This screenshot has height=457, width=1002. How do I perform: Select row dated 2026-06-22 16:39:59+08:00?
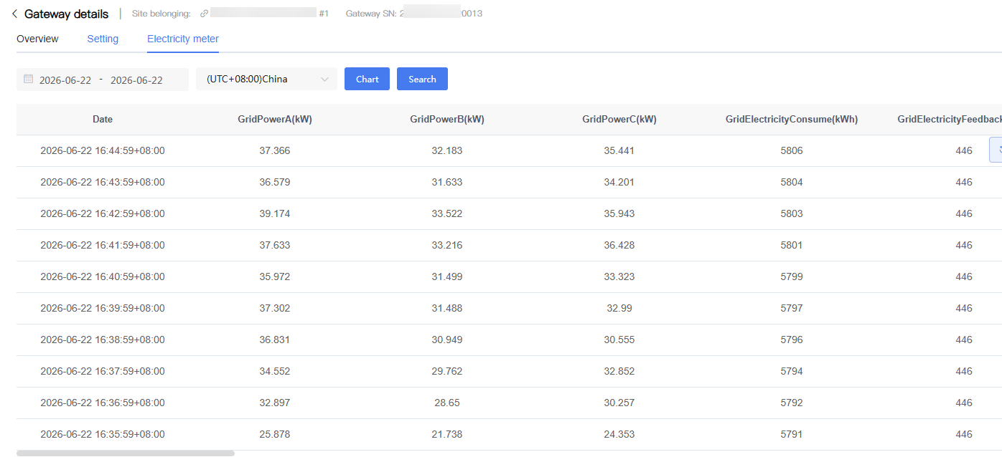tap(509, 309)
